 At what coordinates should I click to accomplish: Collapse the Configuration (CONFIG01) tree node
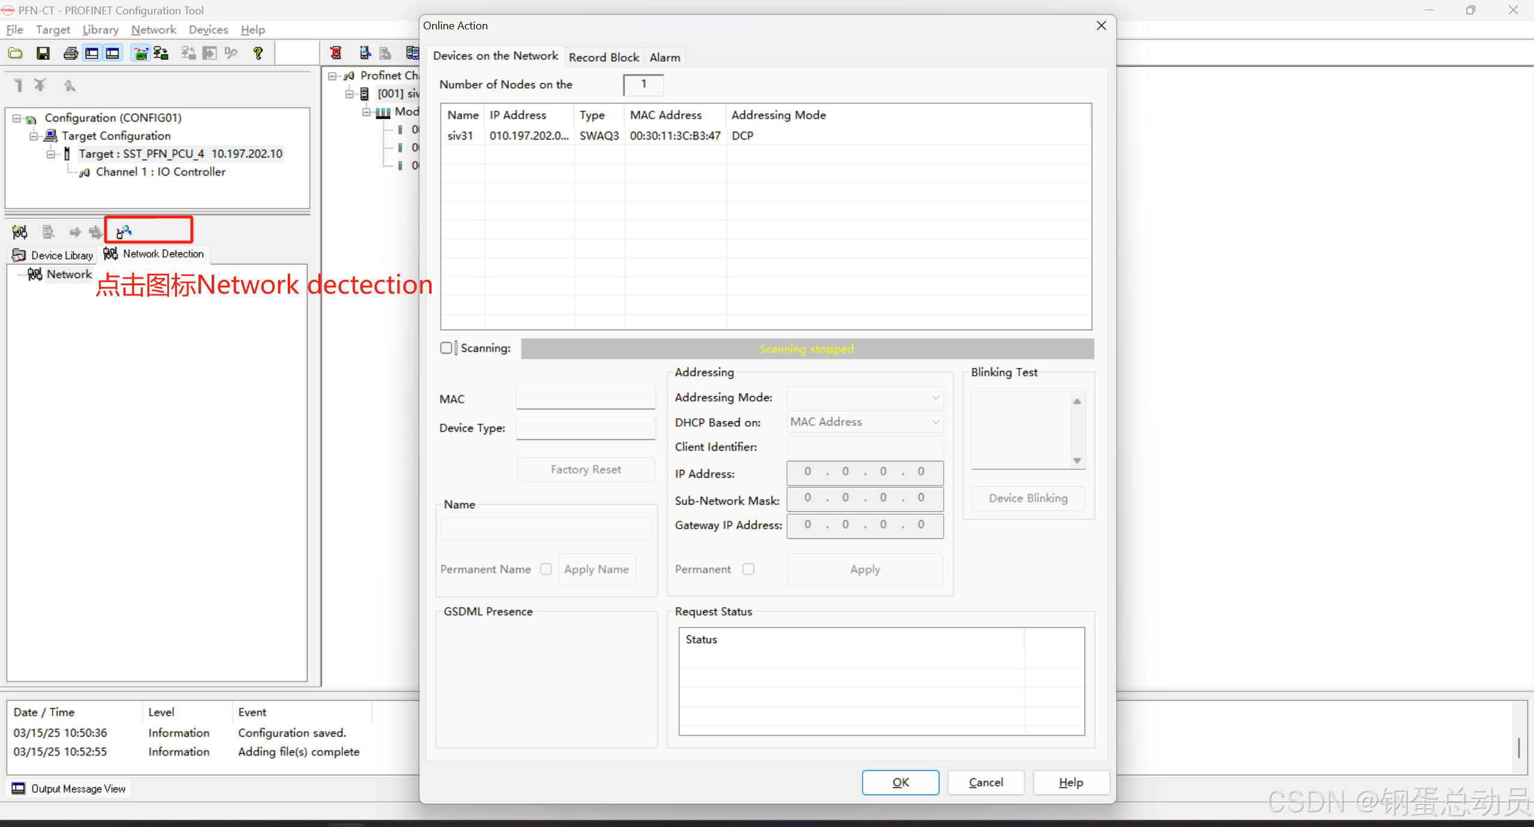[x=17, y=118]
